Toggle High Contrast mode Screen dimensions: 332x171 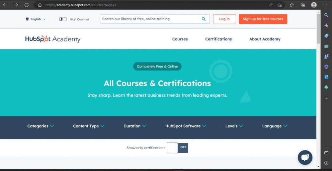click(63, 19)
